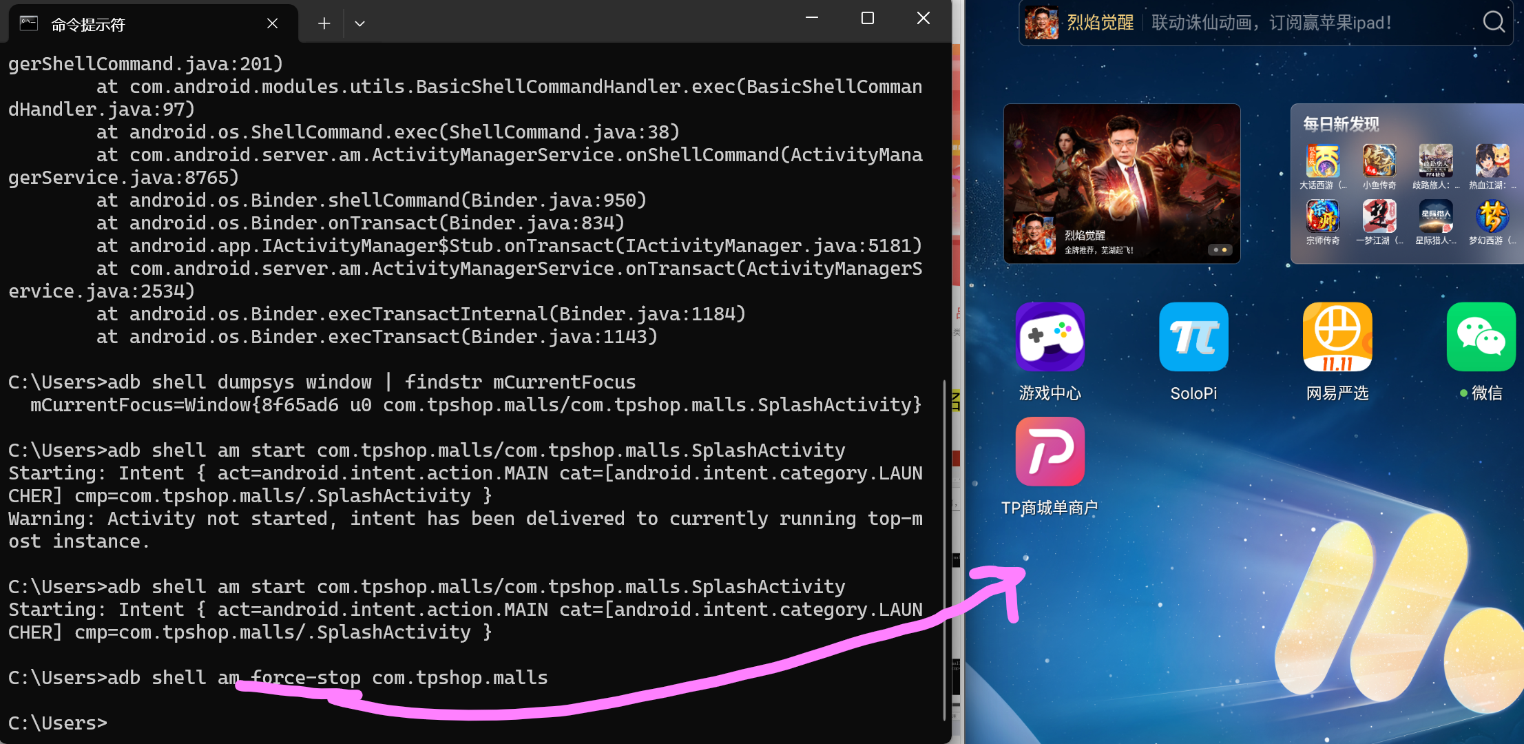Click the banner page indicator dots
This screenshot has height=744, width=1524.
1220,249
